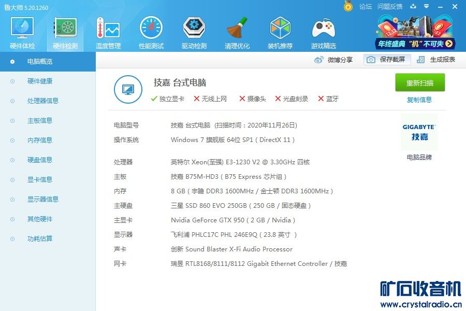Go to 显卡信息 sidebar item
This screenshot has height=311, width=466.
click(40, 180)
